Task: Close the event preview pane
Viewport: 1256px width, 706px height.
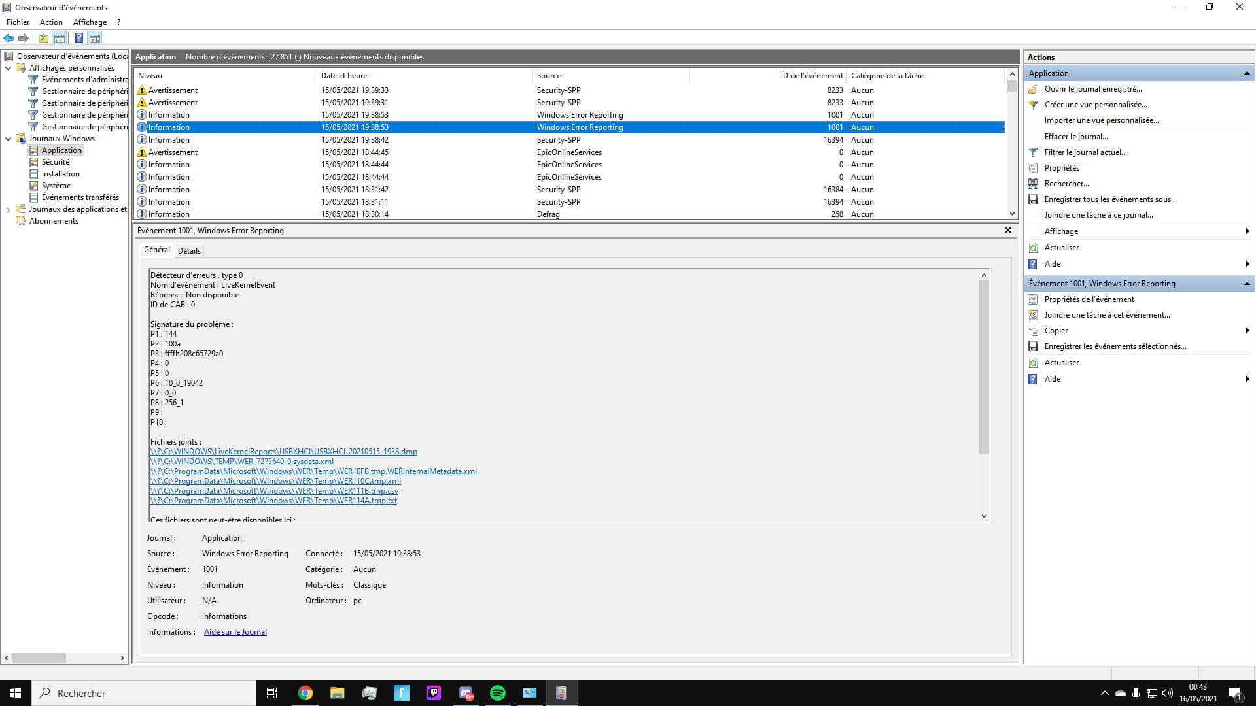Action: [x=1007, y=230]
